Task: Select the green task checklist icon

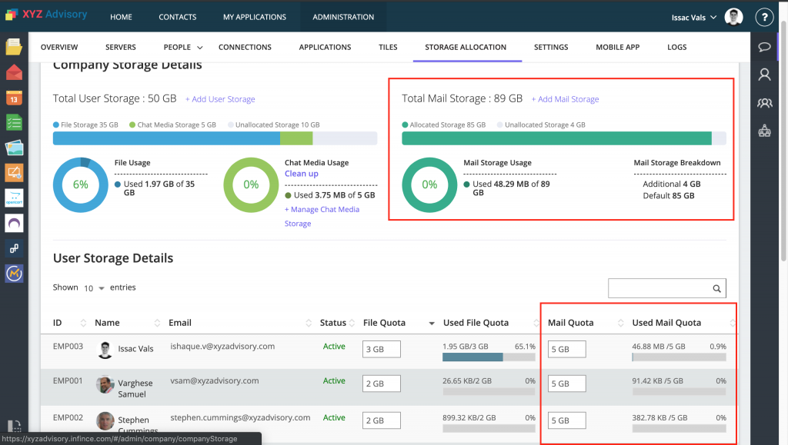Action: 14,123
